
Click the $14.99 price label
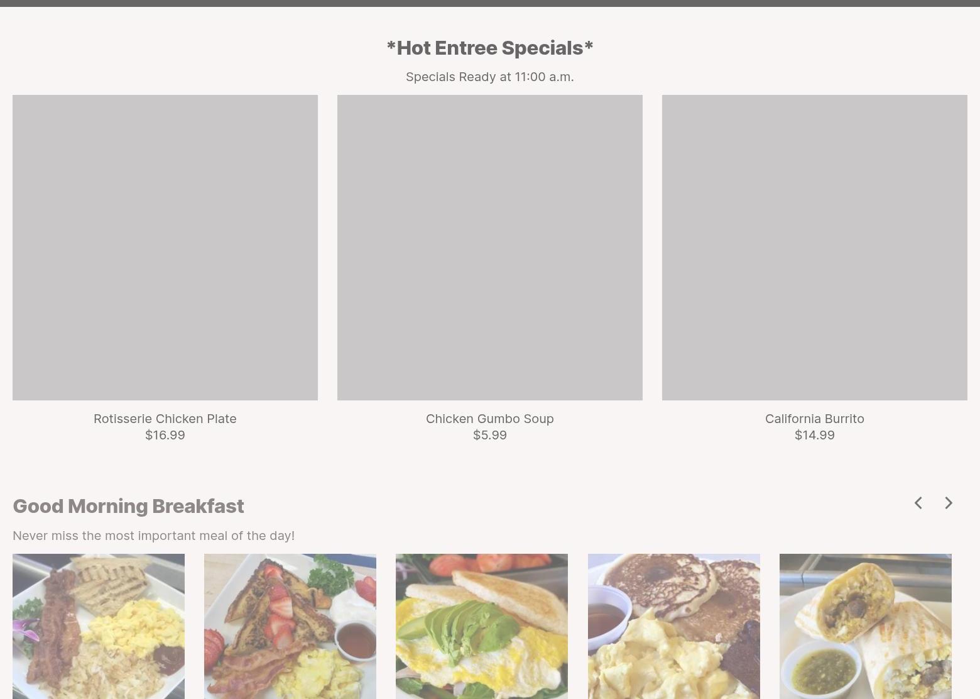[x=815, y=435]
